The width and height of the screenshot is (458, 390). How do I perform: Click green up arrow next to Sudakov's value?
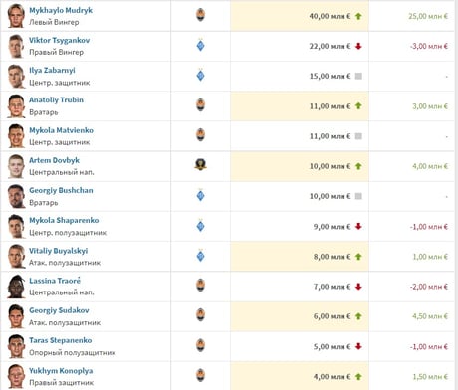(358, 316)
